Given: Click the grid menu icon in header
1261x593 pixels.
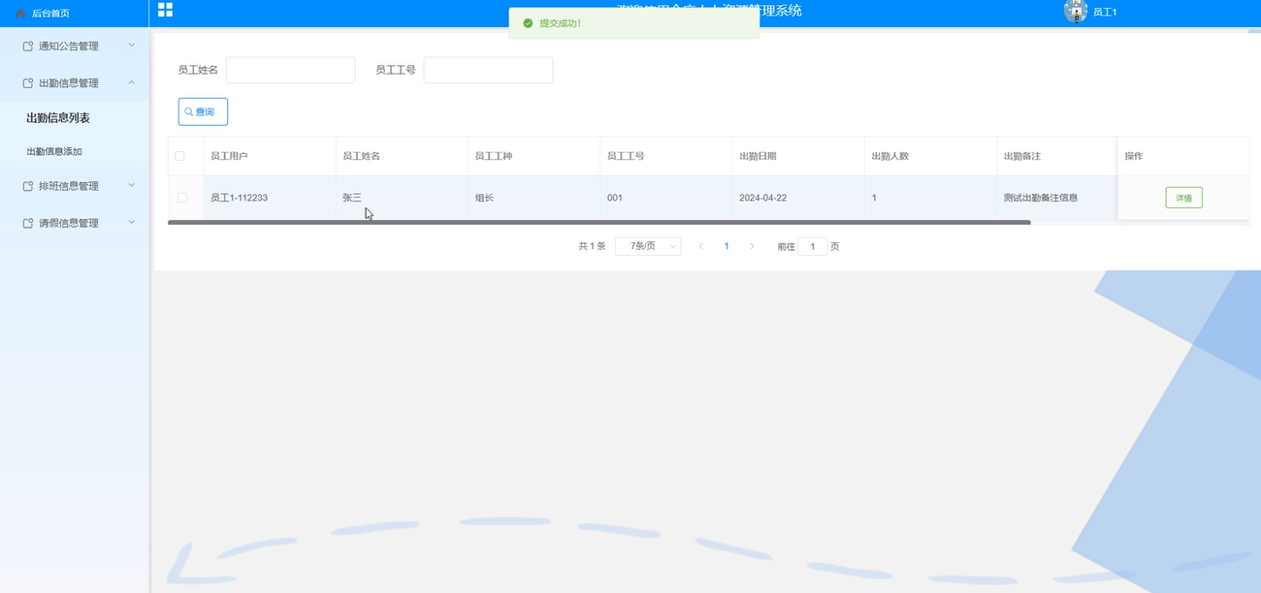Looking at the screenshot, I should point(165,10).
